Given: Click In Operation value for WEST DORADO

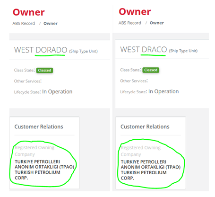Looking at the screenshot, I should pyautogui.click(x=57, y=91).
